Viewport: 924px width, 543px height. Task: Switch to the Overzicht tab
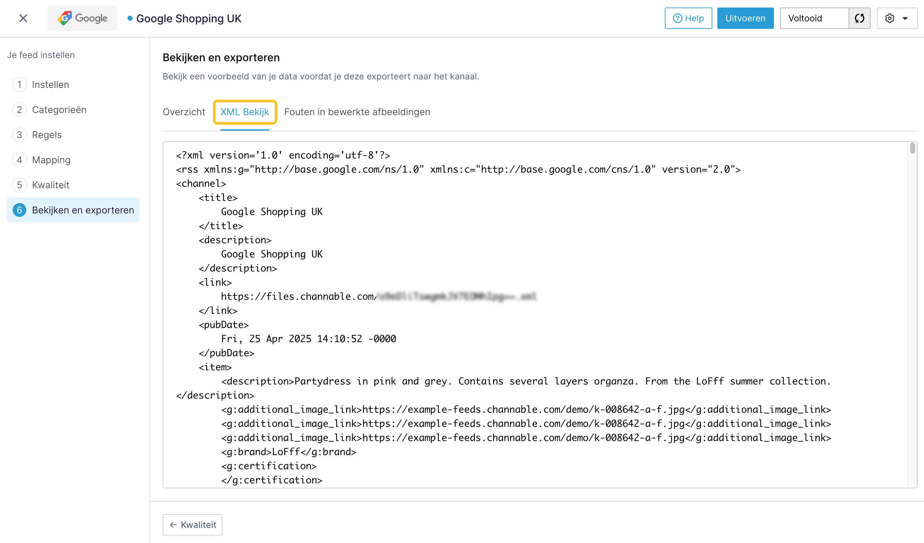184,112
